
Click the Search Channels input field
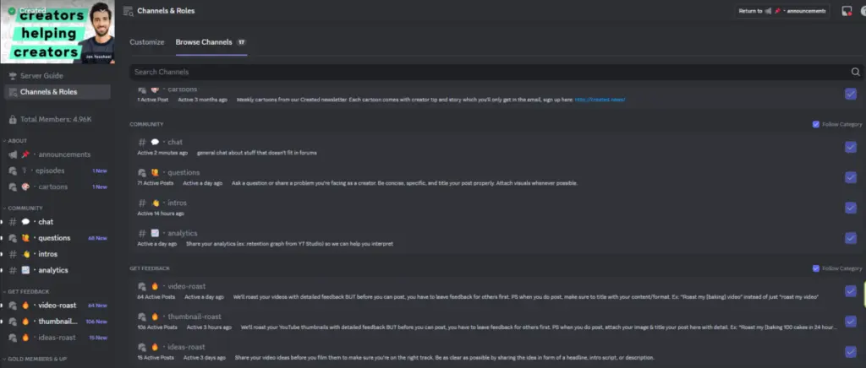coord(482,72)
